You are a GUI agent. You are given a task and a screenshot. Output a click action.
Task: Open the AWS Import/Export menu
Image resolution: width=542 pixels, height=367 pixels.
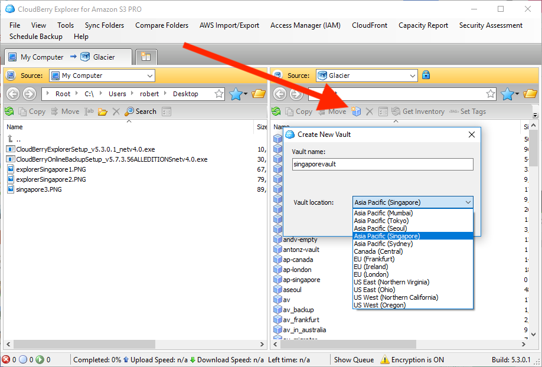(229, 25)
